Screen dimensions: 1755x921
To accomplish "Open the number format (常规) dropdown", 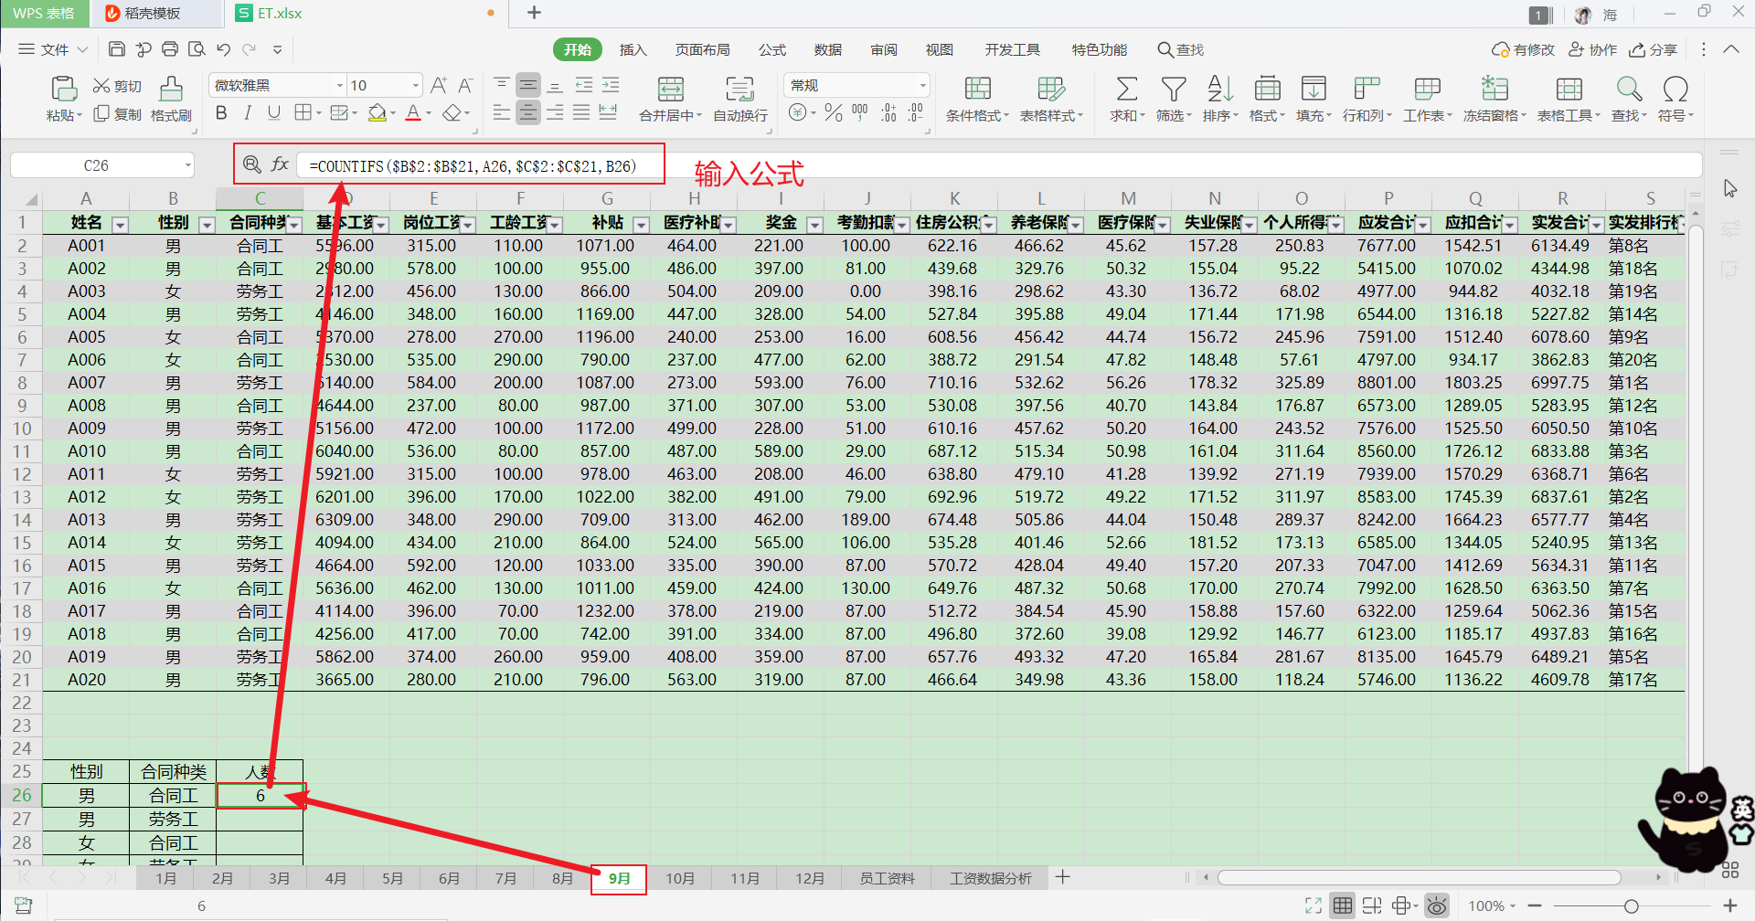I will 922,86.
